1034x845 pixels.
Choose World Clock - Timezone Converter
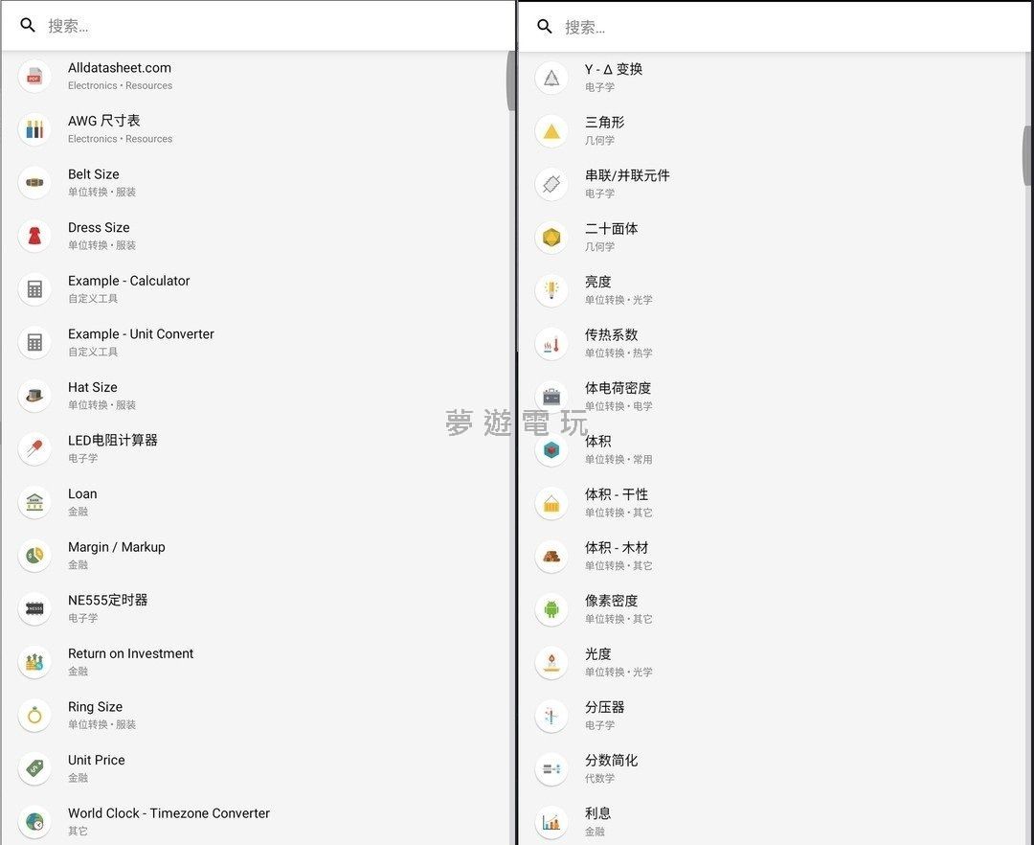point(169,821)
